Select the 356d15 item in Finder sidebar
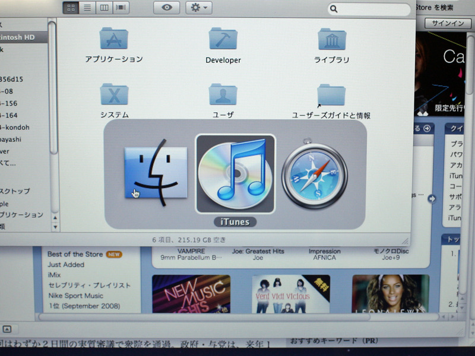Viewport: 475px width, 356px height. (x=11, y=80)
